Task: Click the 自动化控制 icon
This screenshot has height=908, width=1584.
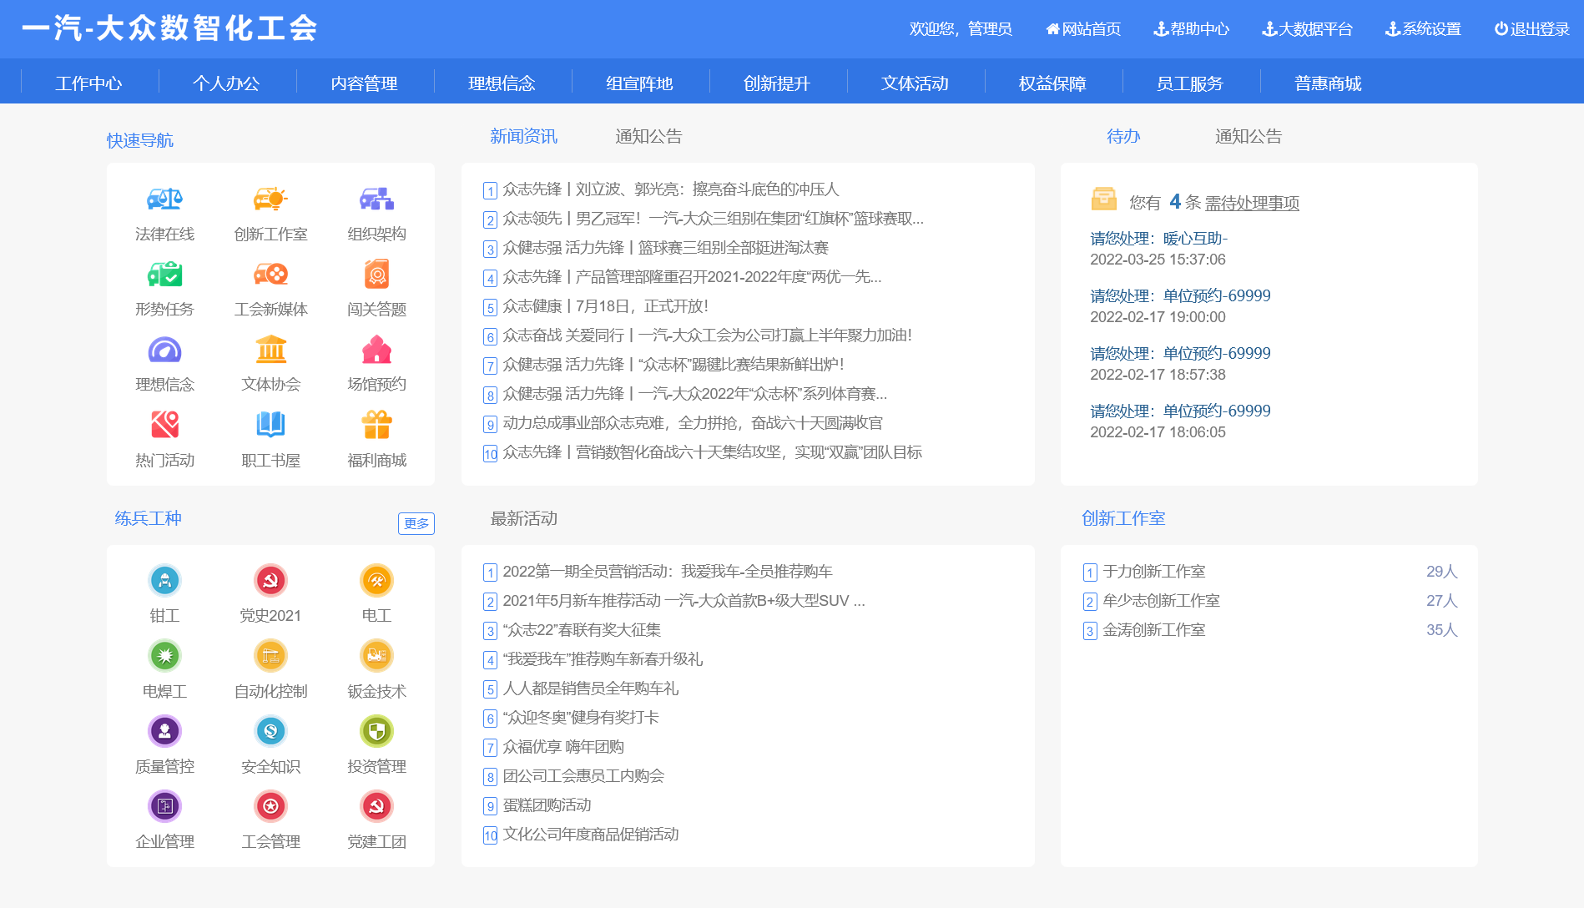Action: (270, 656)
